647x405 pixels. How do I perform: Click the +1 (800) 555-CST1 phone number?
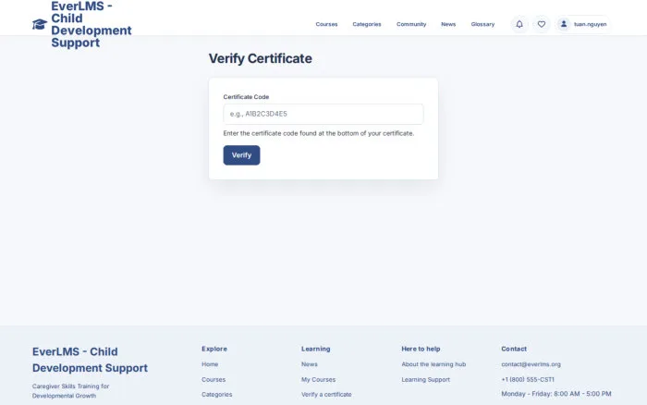[x=528, y=379]
